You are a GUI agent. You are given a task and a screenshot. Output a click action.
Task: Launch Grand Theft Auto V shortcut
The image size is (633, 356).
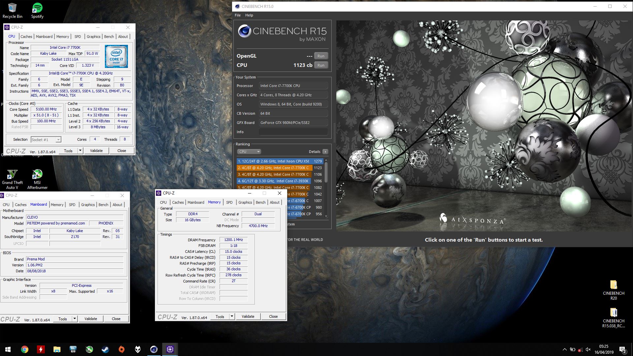12,179
